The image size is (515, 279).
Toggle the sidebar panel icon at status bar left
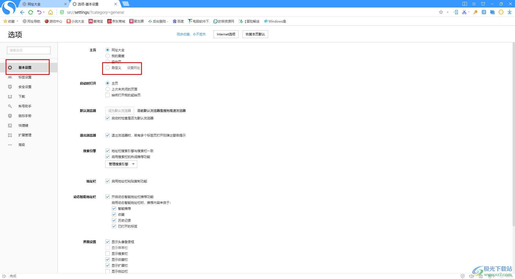tap(4, 276)
